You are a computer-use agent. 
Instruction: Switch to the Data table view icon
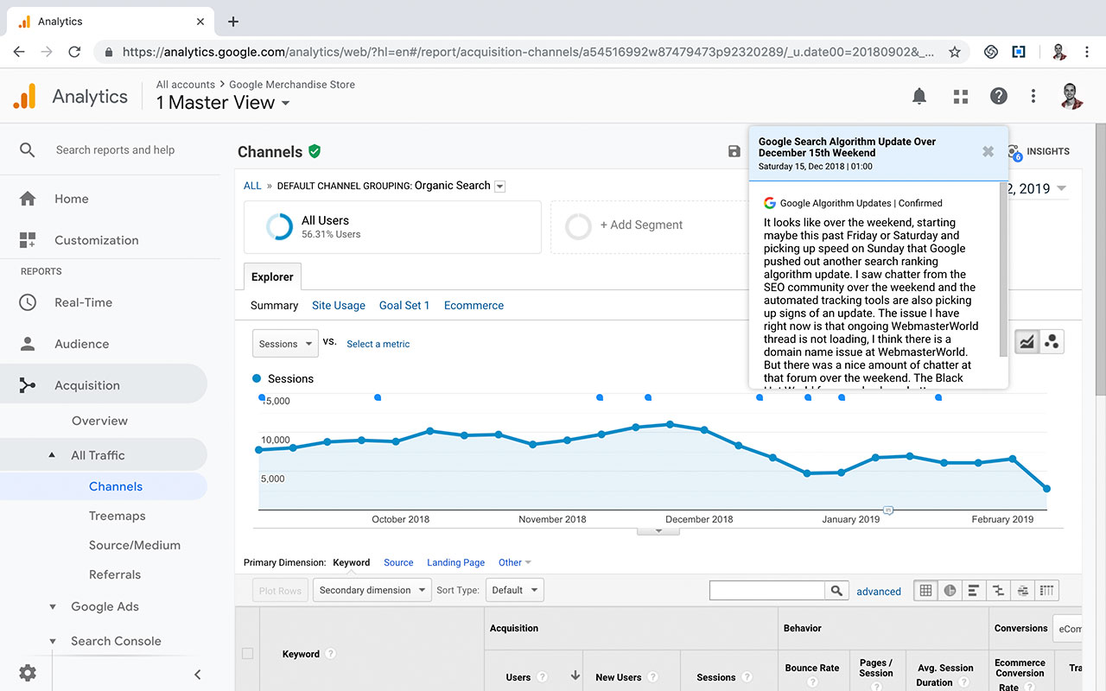tap(925, 591)
